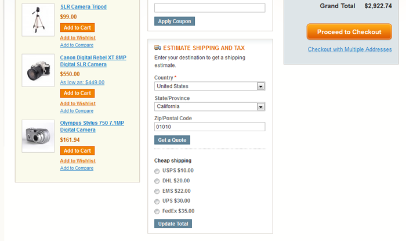Add Olympus Stylus 750 to wishlist
Viewport: 406px width, 241px height.
[x=78, y=161]
